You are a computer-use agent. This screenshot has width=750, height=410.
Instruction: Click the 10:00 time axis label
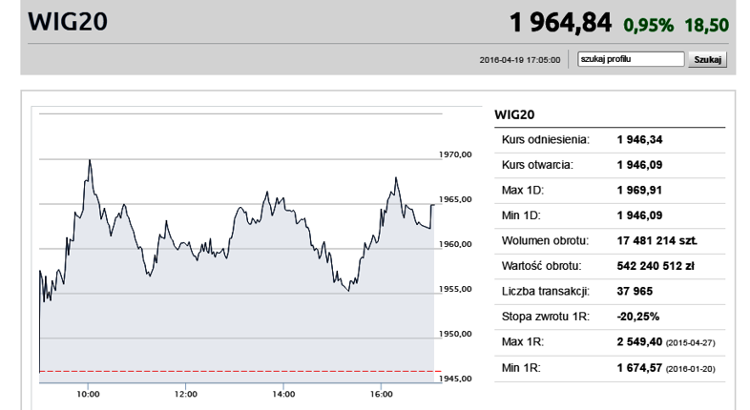88,394
